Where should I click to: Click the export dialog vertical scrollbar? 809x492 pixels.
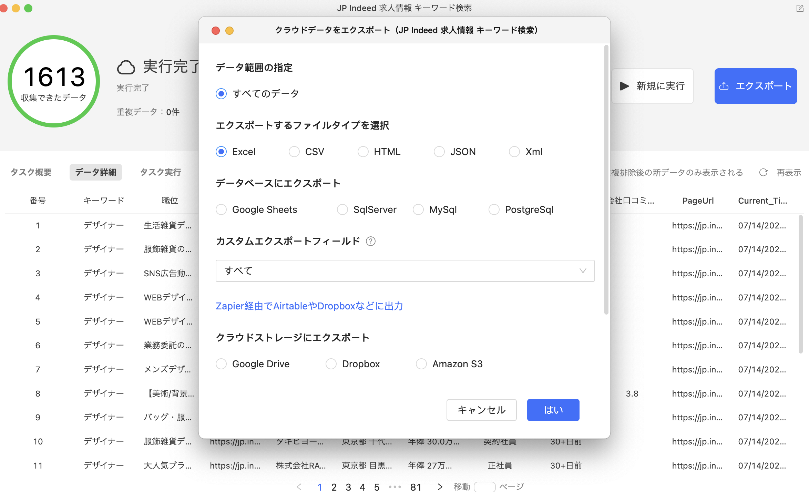(x=606, y=180)
